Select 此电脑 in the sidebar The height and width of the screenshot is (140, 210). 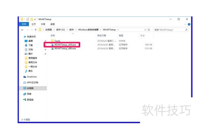[x=33, y=88]
